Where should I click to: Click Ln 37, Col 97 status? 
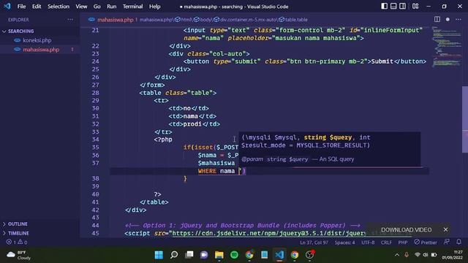point(314,243)
